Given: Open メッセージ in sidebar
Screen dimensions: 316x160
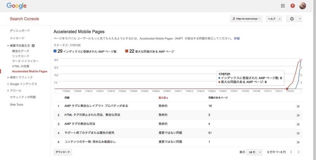Looking at the screenshot, I should (x=17, y=38).
